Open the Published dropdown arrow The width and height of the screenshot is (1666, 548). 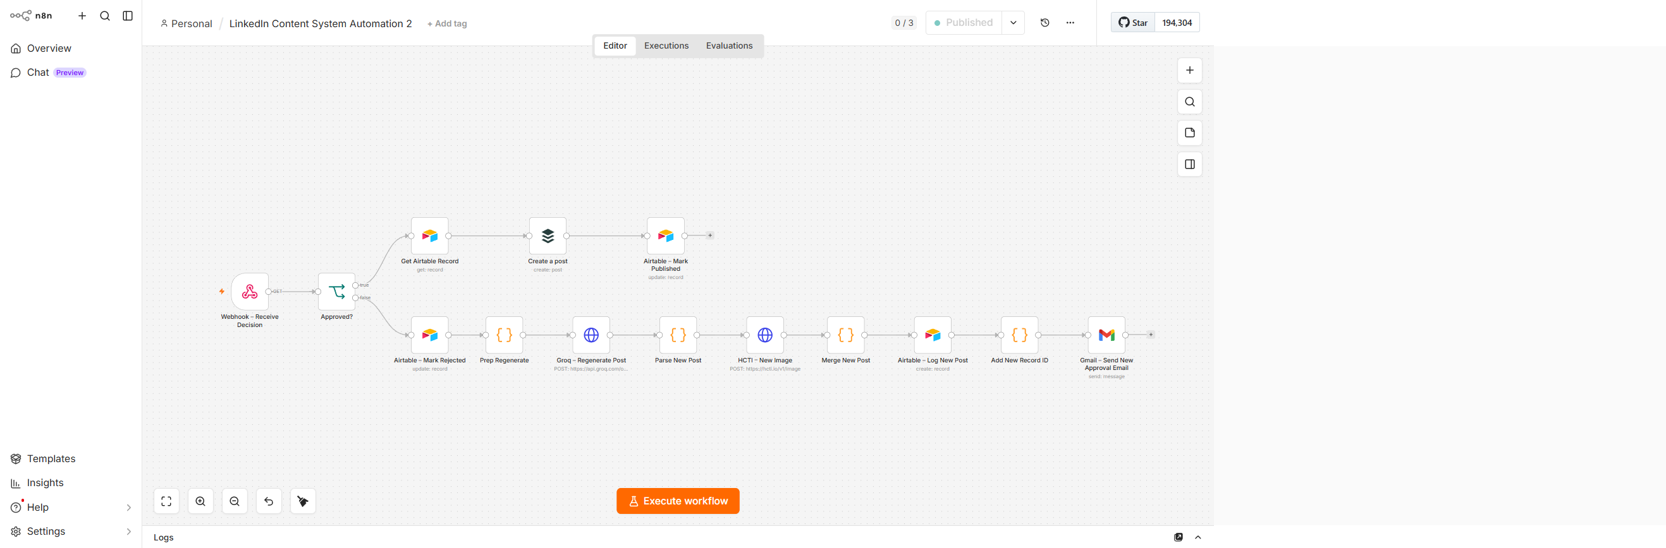pos(1013,23)
